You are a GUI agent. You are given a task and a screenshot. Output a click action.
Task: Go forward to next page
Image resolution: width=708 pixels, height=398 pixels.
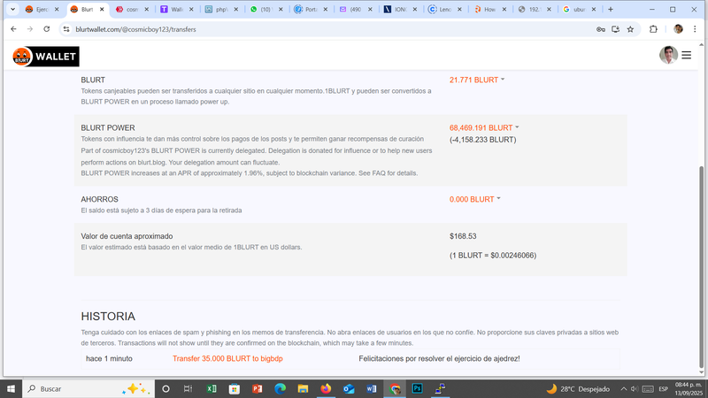pos(30,29)
